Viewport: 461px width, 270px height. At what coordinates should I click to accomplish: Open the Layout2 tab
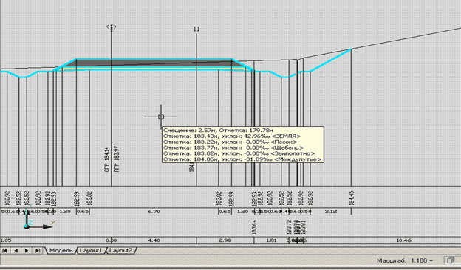(x=121, y=251)
